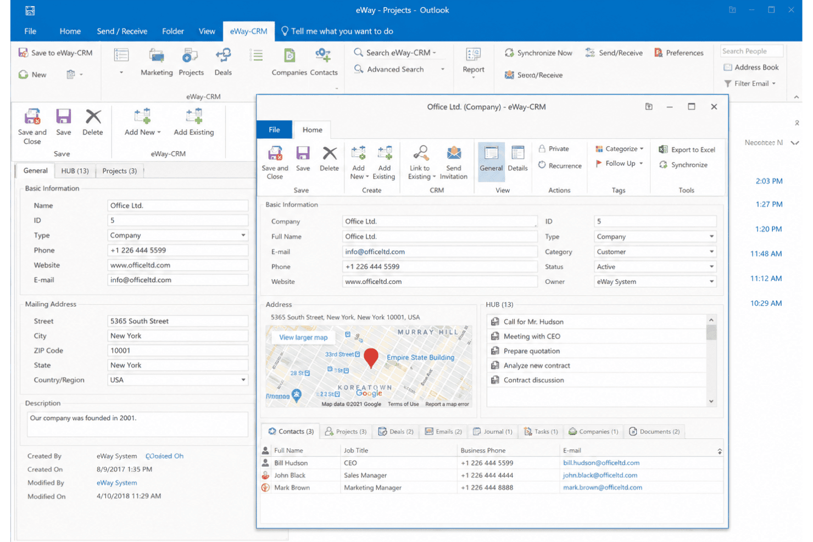Viewport: 813px width, 542px height.
Task: Select Prepare quotation HUB item
Action: pyautogui.click(x=597, y=351)
